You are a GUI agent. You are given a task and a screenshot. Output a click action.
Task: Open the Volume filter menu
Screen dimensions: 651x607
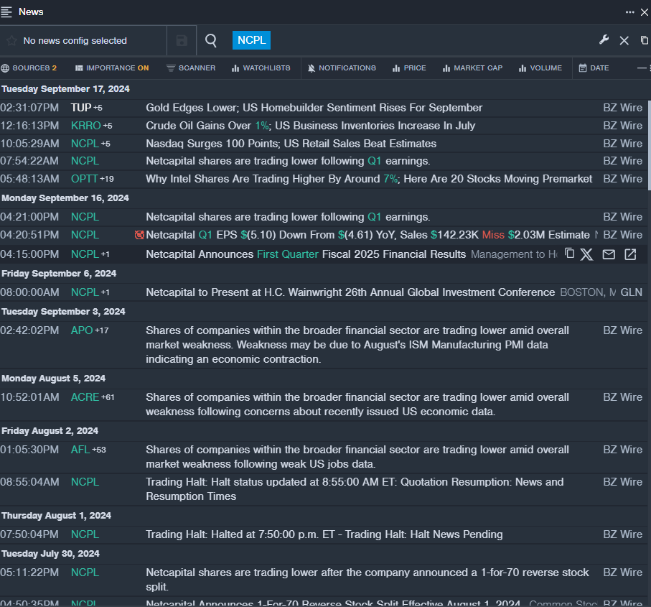point(540,68)
